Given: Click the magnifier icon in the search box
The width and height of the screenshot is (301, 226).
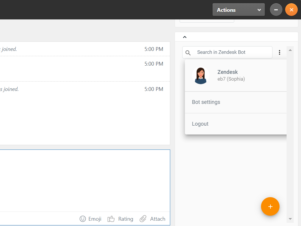Looking at the screenshot, I should click(x=188, y=53).
